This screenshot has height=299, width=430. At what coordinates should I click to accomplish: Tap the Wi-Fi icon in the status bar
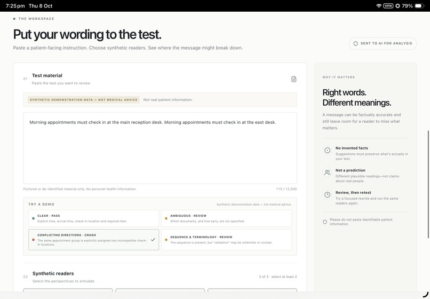(379, 6)
